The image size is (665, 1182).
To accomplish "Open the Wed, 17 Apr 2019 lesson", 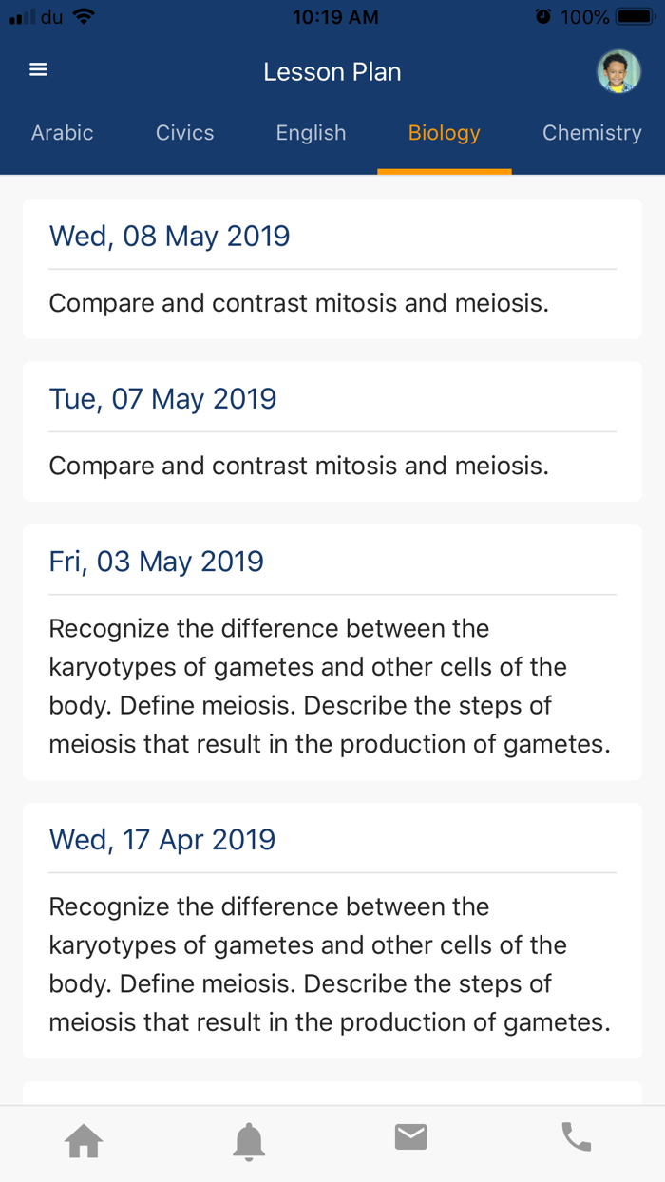I will (332, 930).
